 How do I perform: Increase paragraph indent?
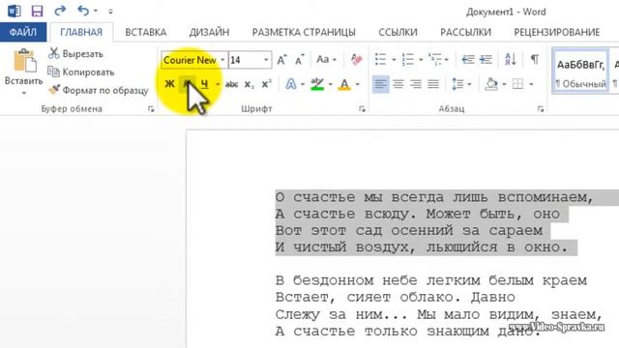click(x=486, y=60)
